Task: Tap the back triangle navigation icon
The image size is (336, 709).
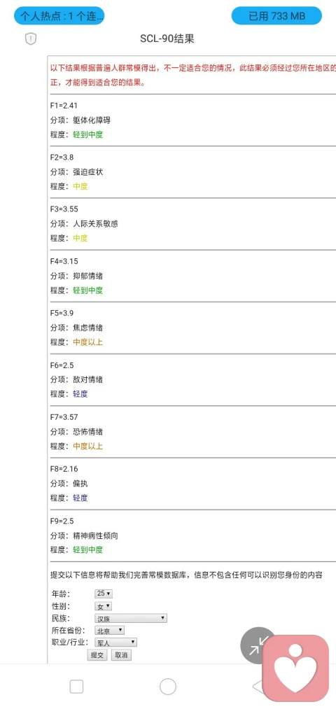Action: click(258, 687)
